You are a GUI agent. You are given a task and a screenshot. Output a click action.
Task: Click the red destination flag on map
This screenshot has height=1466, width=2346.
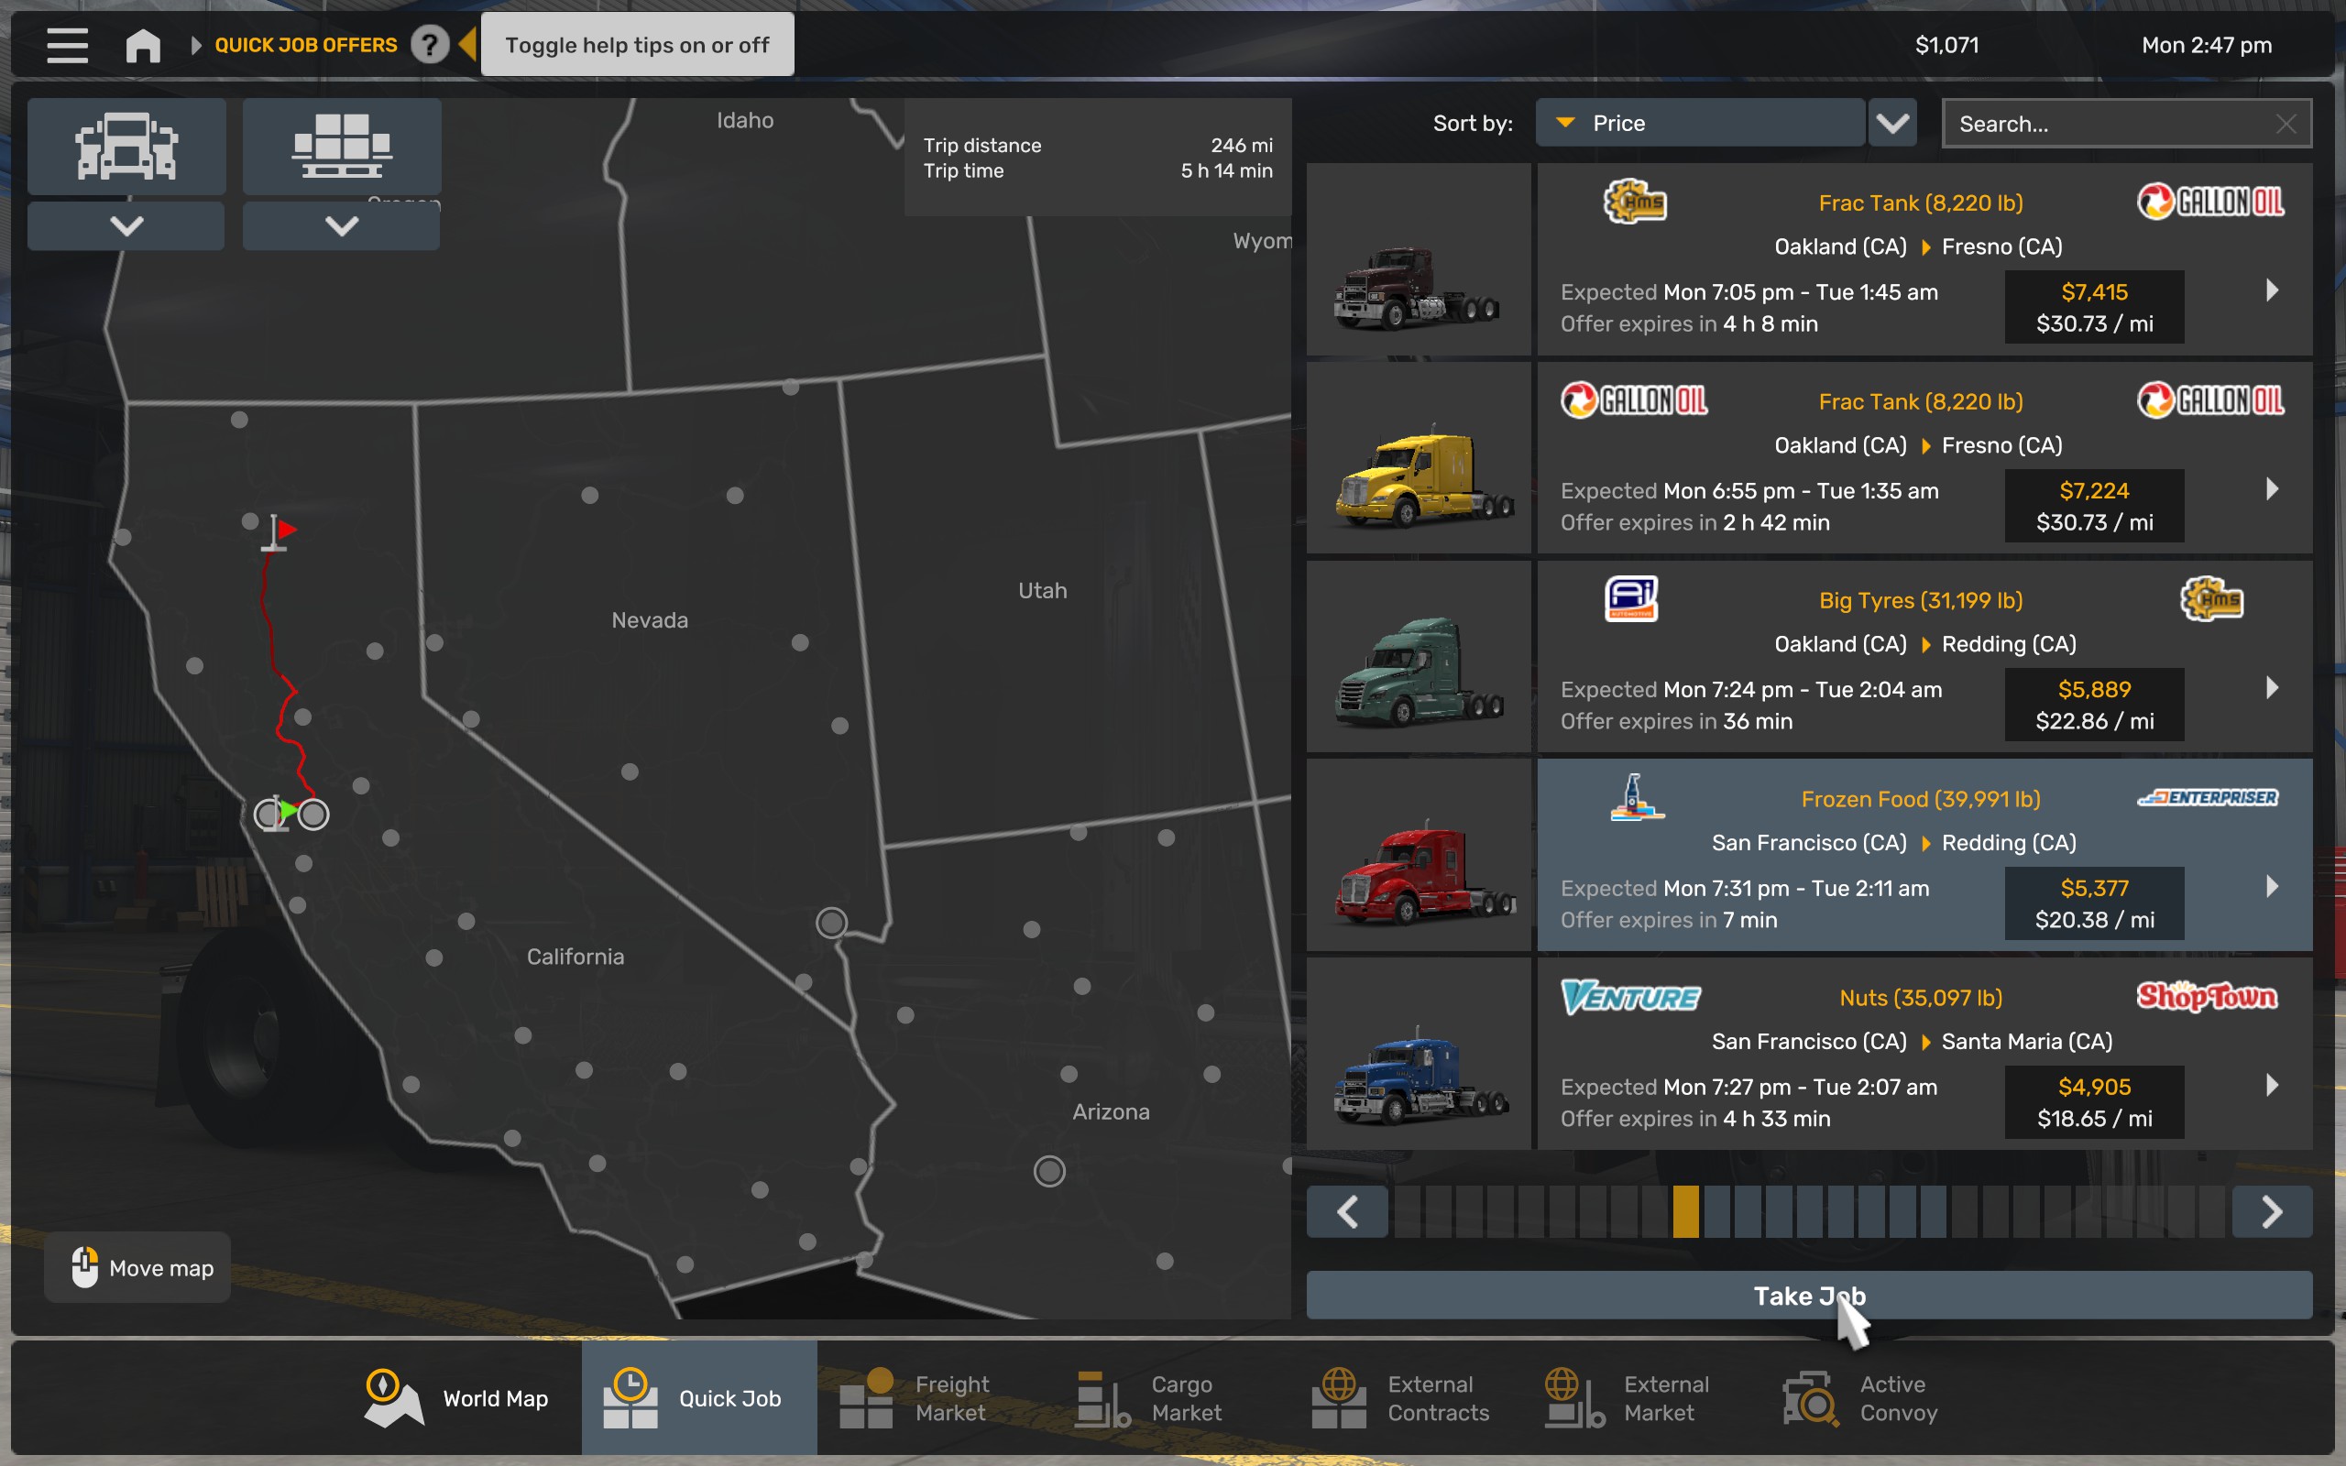[x=279, y=533]
